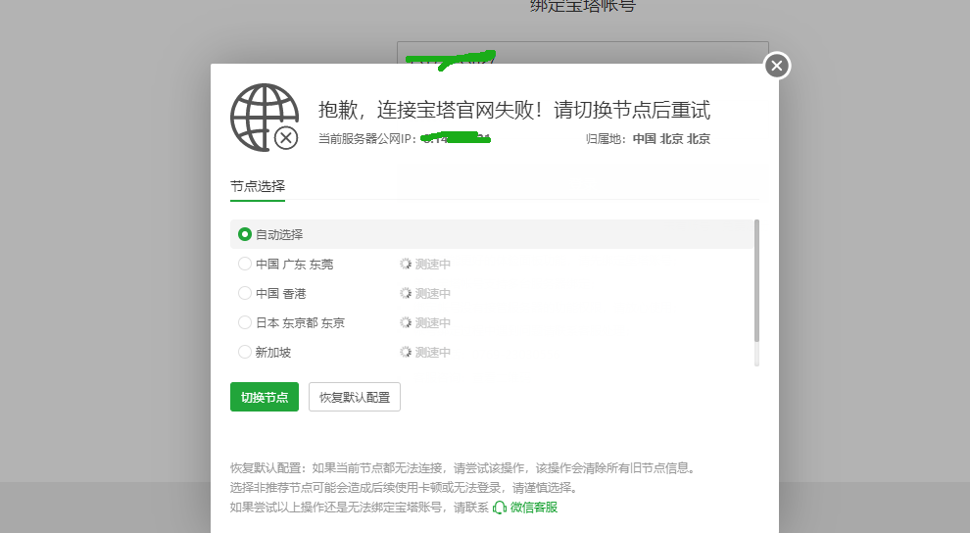Image resolution: width=970 pixels, height=533 pixels.
Task: Click the 测速中 spinner beside 新加坡
Action: [x=406, y=352]
